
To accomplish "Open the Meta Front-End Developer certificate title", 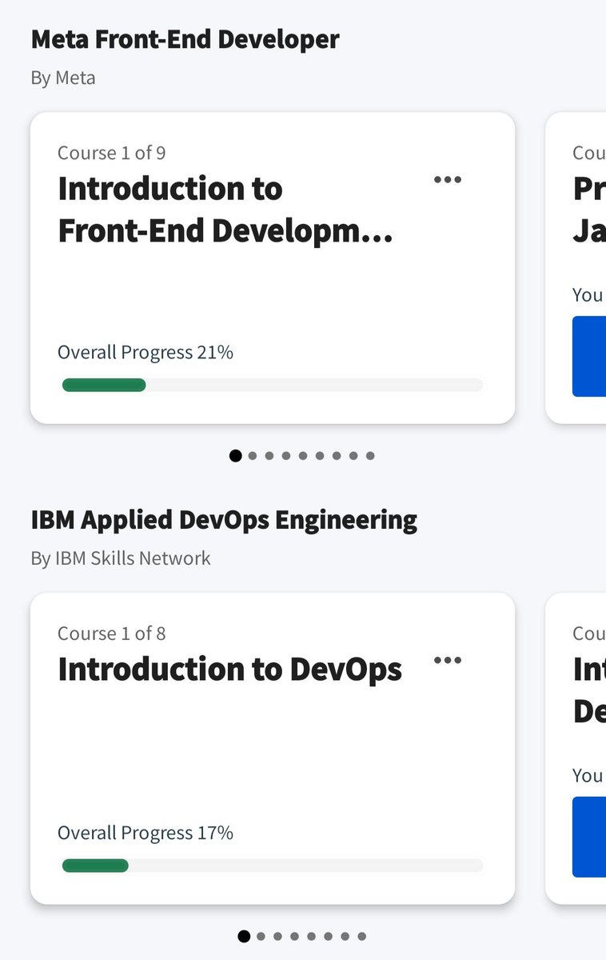I will point(185,39).
